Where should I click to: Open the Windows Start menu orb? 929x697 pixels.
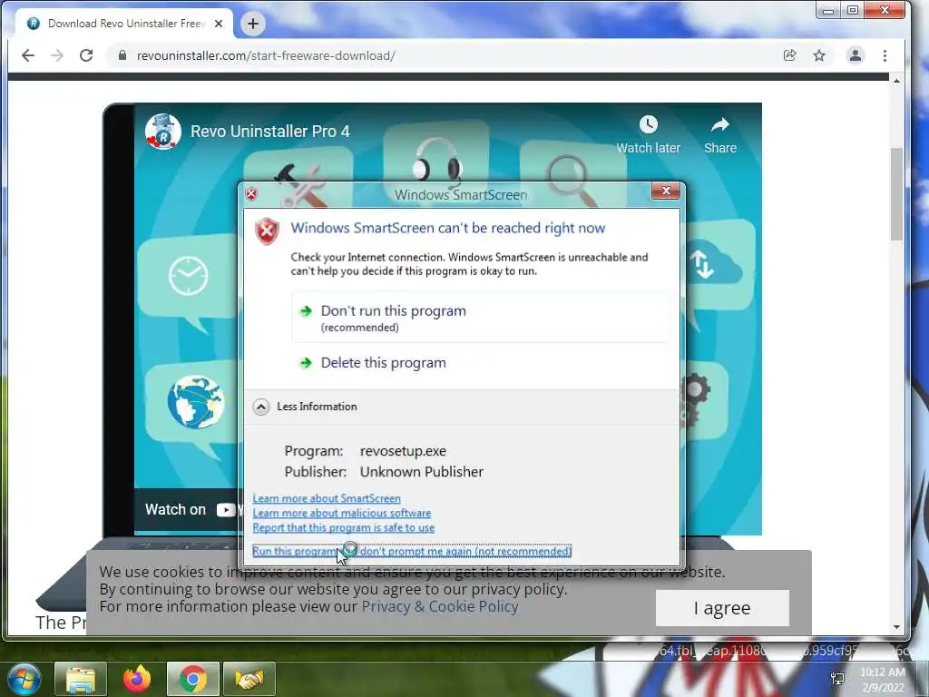pos(24,679)
